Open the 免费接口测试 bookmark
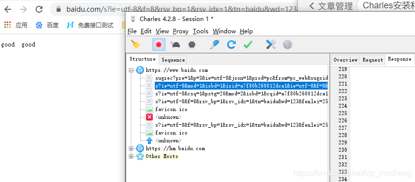The height and width of the screenshot is (182, 415). point(90,25)
